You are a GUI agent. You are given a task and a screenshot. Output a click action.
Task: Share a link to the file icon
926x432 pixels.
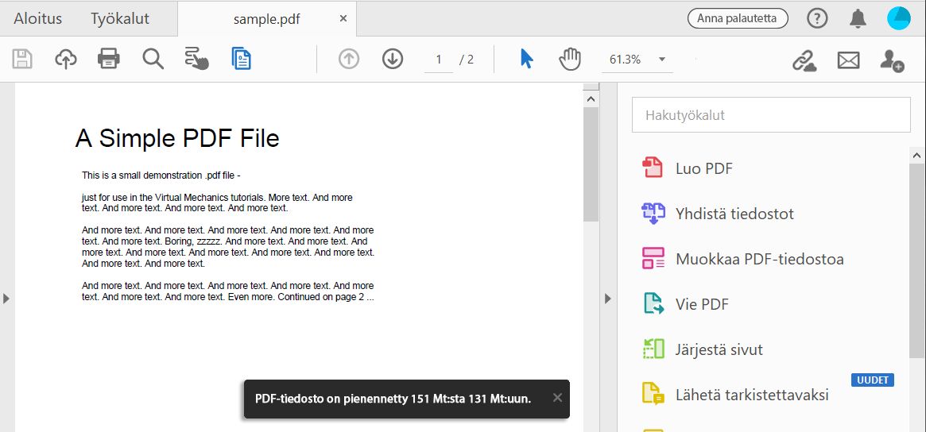click(x=804, y=60)
